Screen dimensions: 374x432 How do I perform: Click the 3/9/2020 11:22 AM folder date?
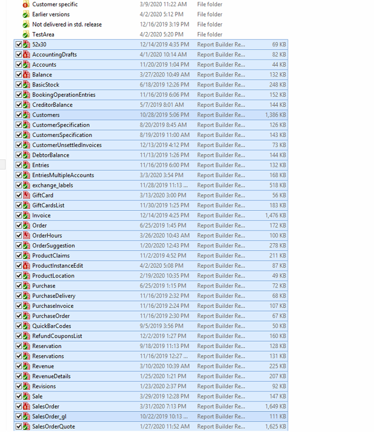point(163,4)
